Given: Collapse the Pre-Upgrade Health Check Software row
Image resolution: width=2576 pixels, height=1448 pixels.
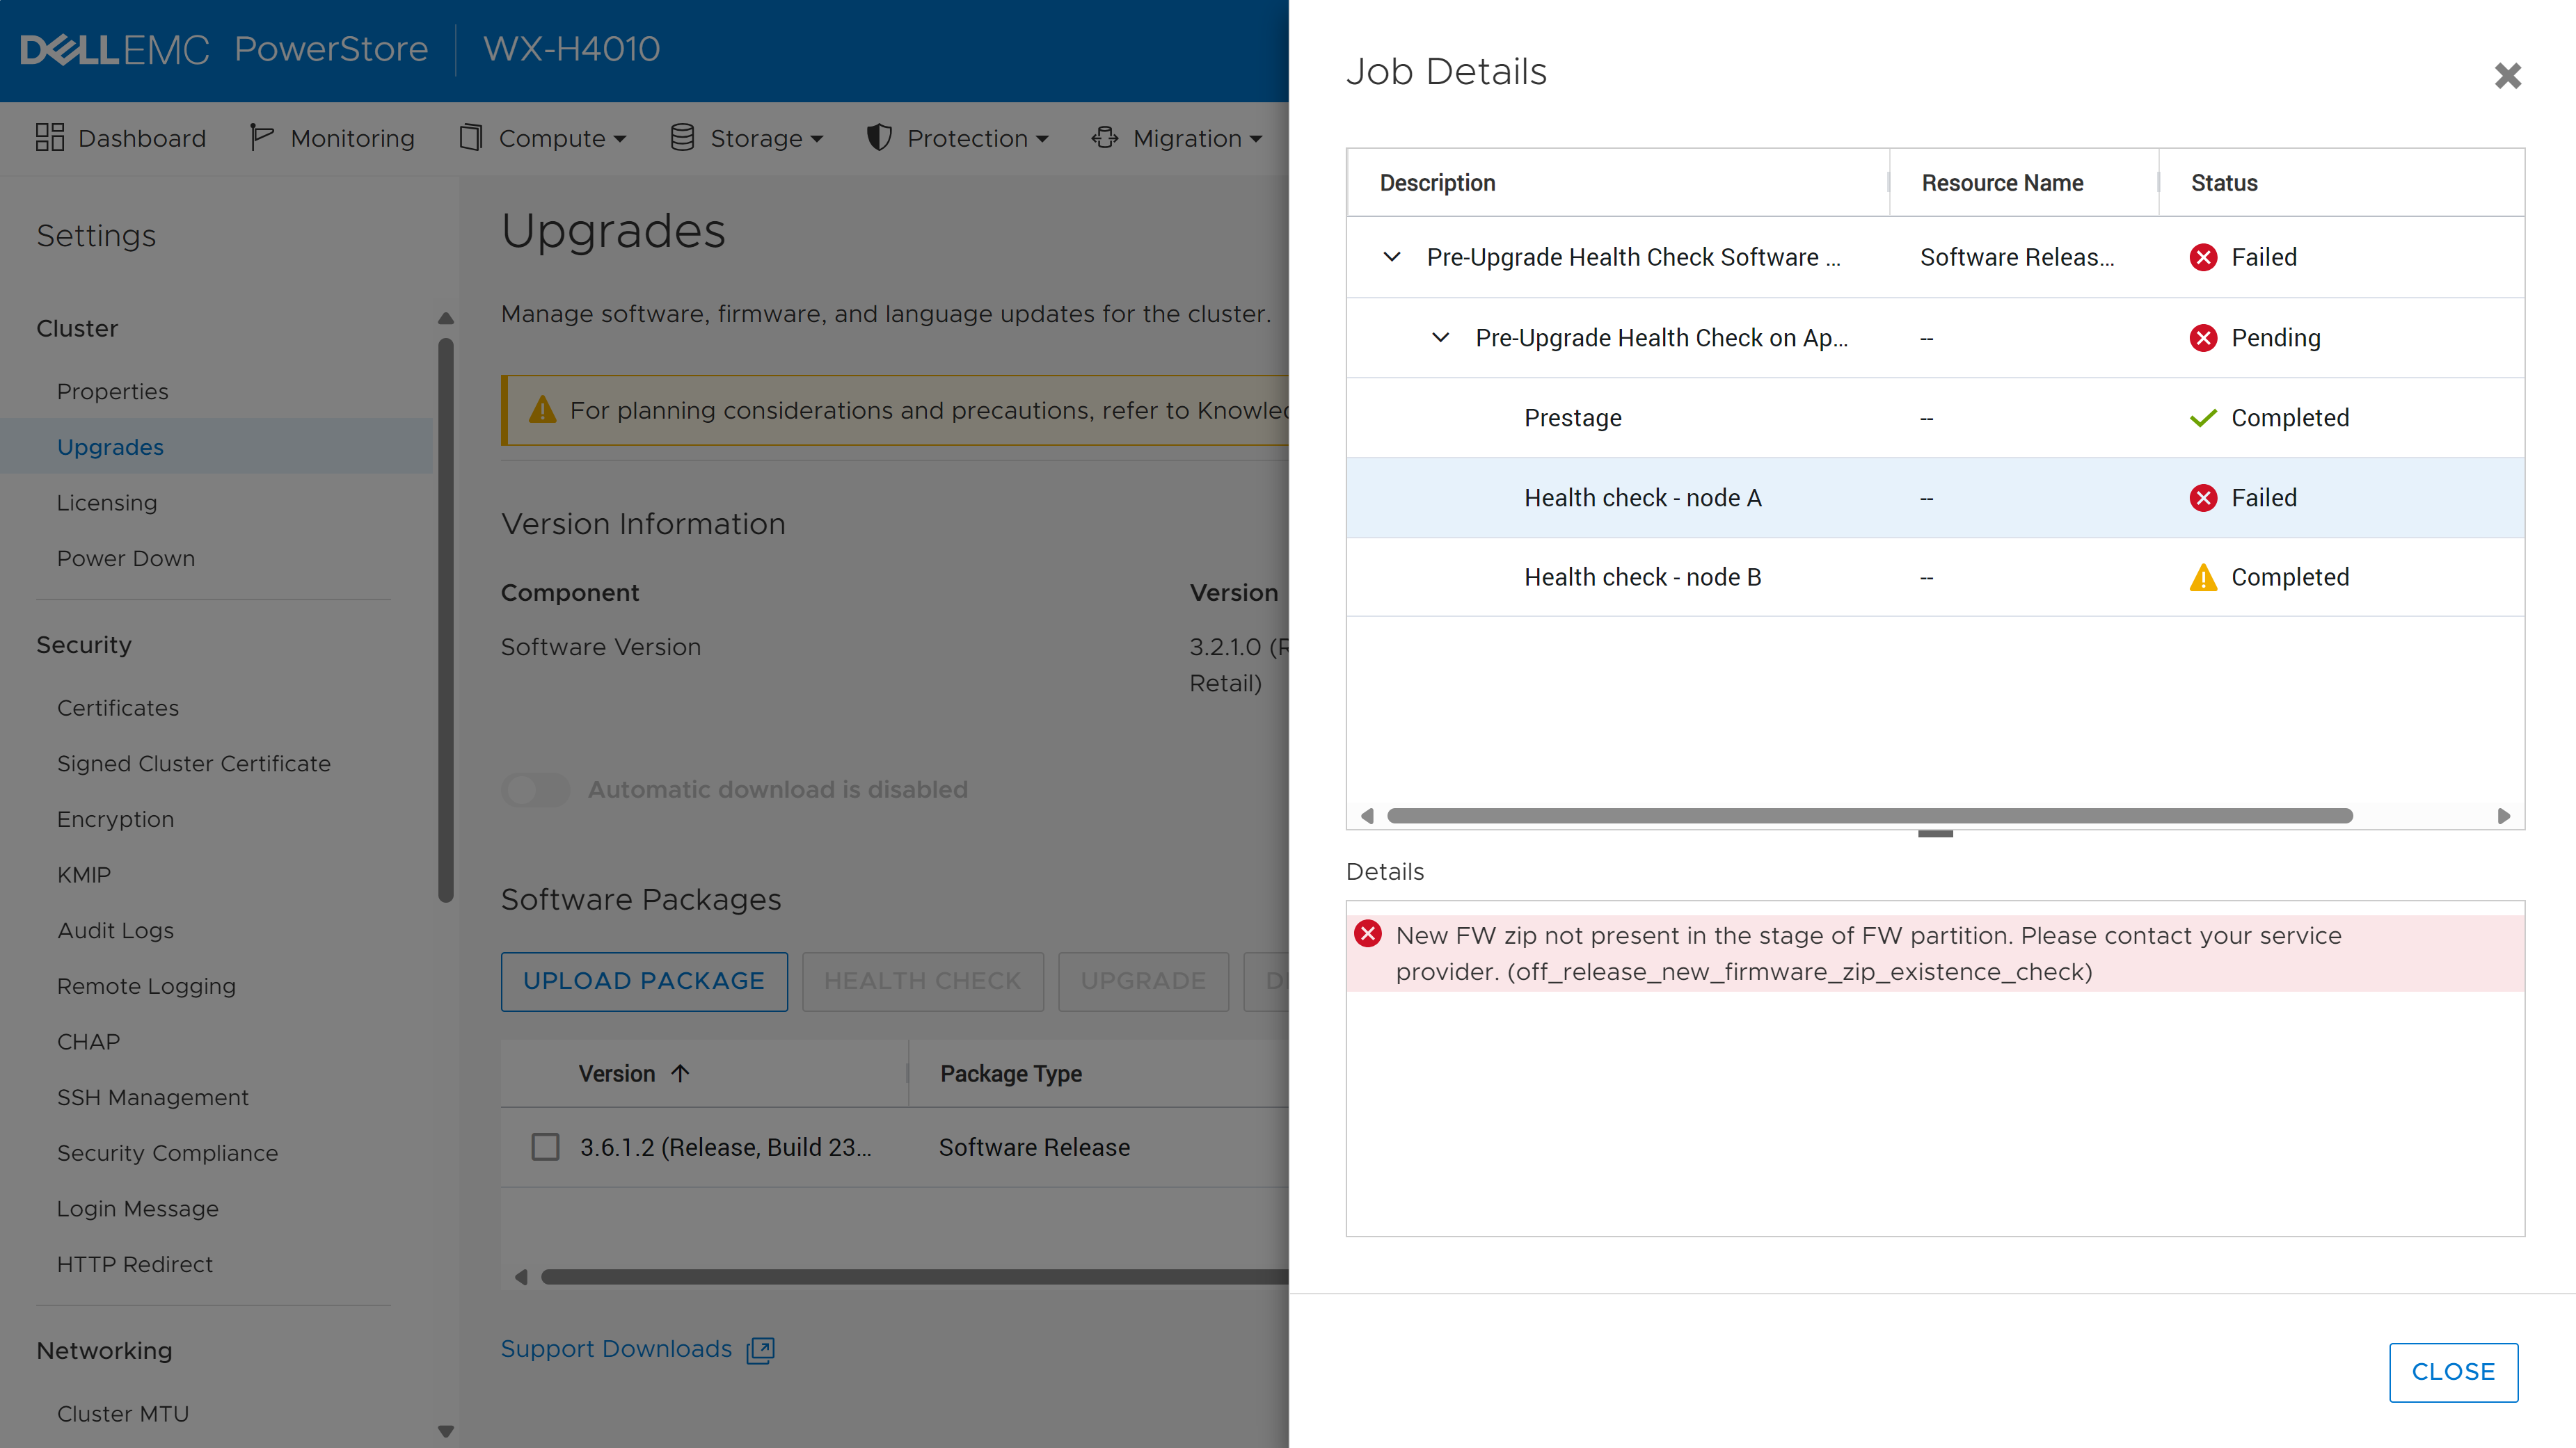Looking at the screenshot, I should [1391, 257].
